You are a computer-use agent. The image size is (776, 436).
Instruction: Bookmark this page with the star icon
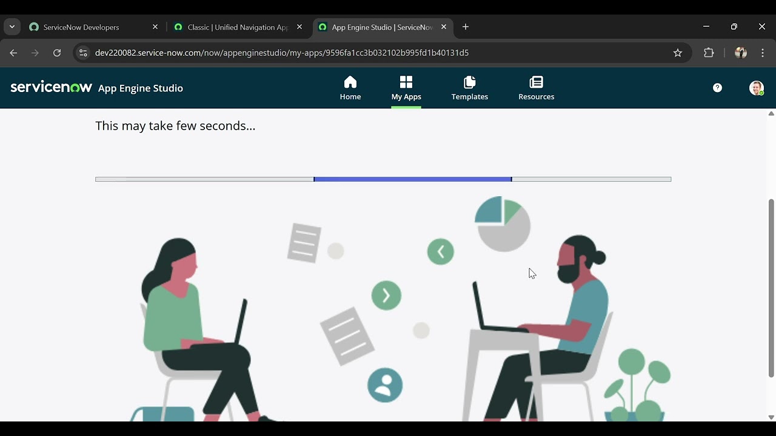coord(678,53)
